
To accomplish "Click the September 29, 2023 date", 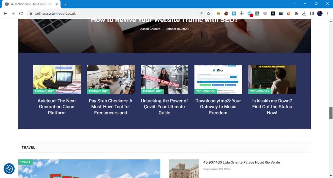I will 217,169.
